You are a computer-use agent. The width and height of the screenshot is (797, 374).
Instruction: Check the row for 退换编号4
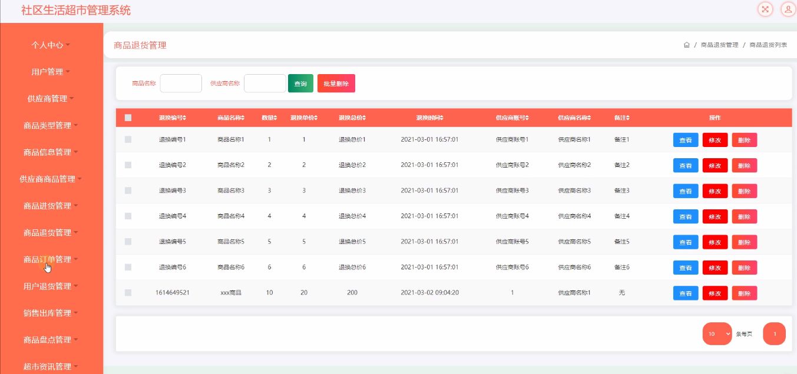(128, 216)
